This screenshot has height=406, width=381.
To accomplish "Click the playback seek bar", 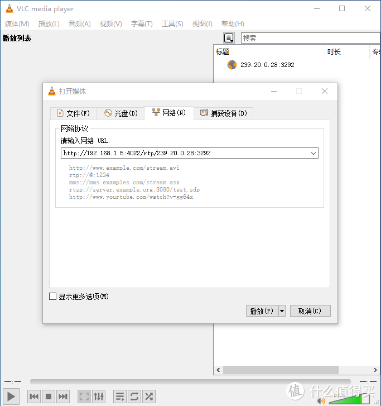I will 190,381.
